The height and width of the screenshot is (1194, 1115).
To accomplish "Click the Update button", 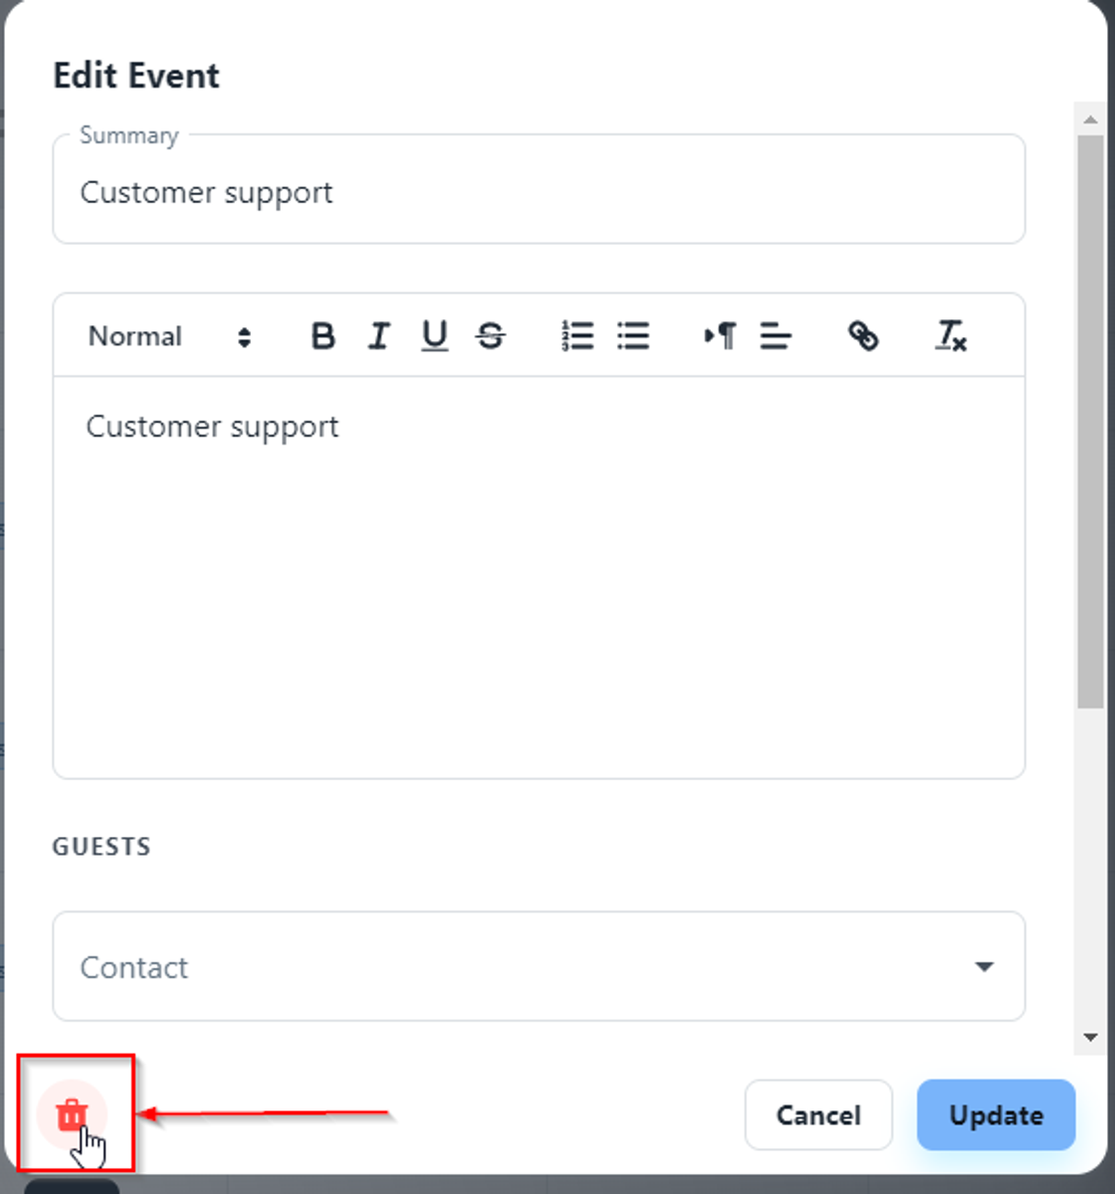I will pyautogui.click(x=996, y=1115).
